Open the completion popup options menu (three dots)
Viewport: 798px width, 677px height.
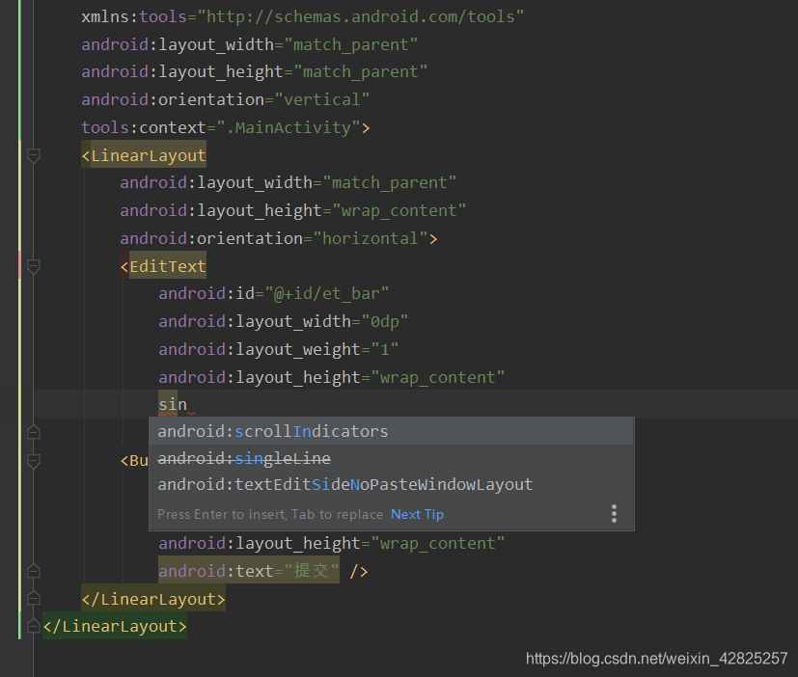[x=615, y=514]
